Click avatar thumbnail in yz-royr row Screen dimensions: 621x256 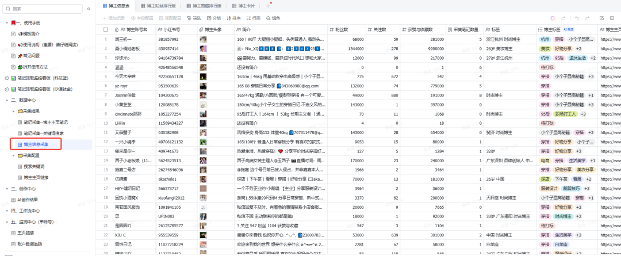(203, 86)
